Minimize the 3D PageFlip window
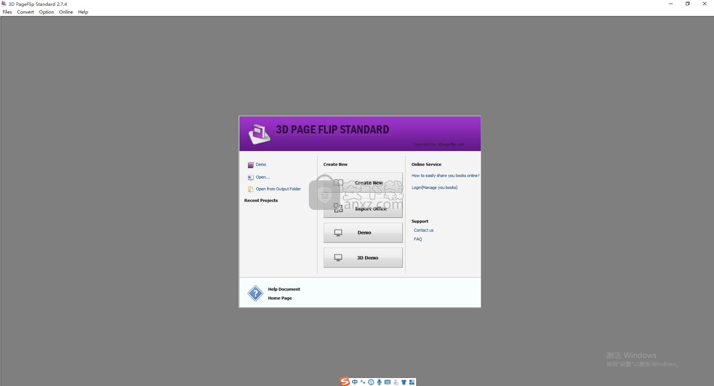 tap(671, 4)
